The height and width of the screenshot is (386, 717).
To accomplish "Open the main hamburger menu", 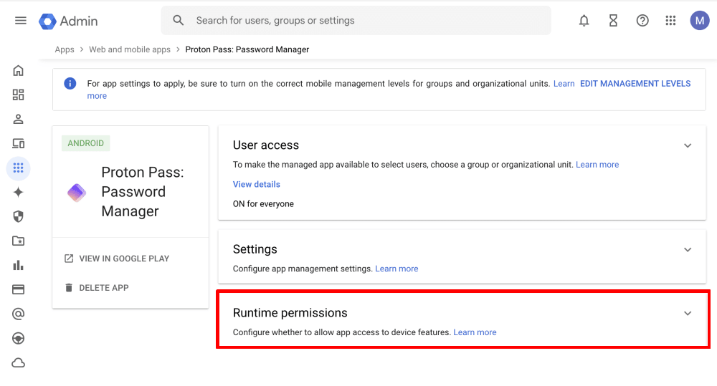I will point(21,21).
